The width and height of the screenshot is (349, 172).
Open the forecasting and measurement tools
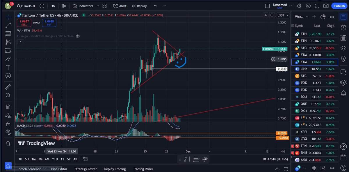point(8,50)
